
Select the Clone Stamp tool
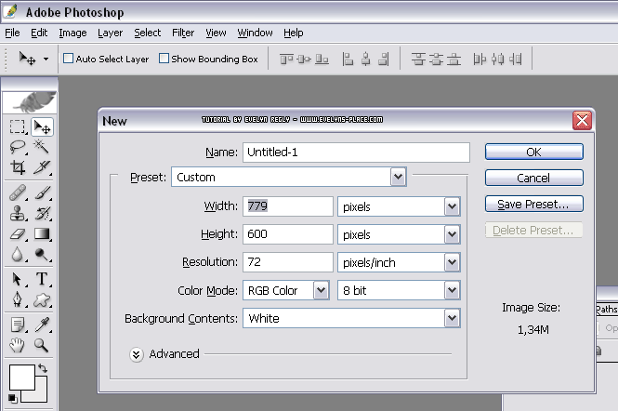[x=18, y=213]
